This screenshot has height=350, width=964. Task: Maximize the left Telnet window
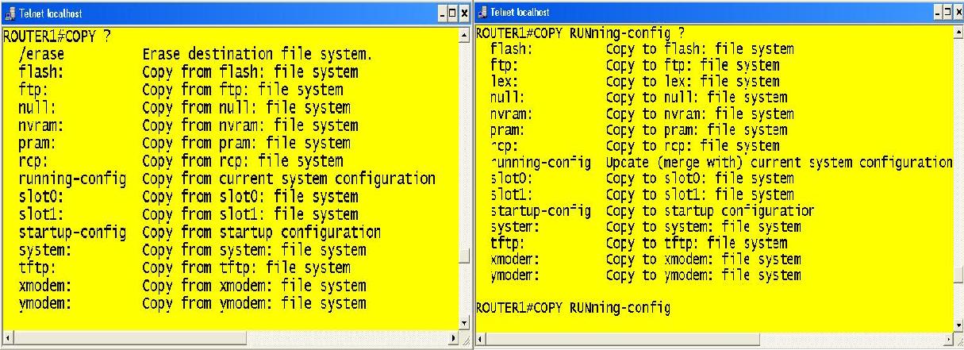pyautogui.click(x=454, y=13)
